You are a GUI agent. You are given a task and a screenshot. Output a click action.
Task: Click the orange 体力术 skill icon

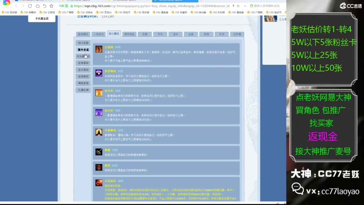point(99,93)
